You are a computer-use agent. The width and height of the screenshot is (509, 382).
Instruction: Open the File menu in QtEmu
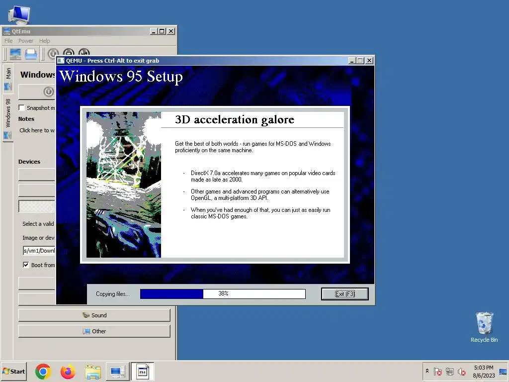pos(8,41)
